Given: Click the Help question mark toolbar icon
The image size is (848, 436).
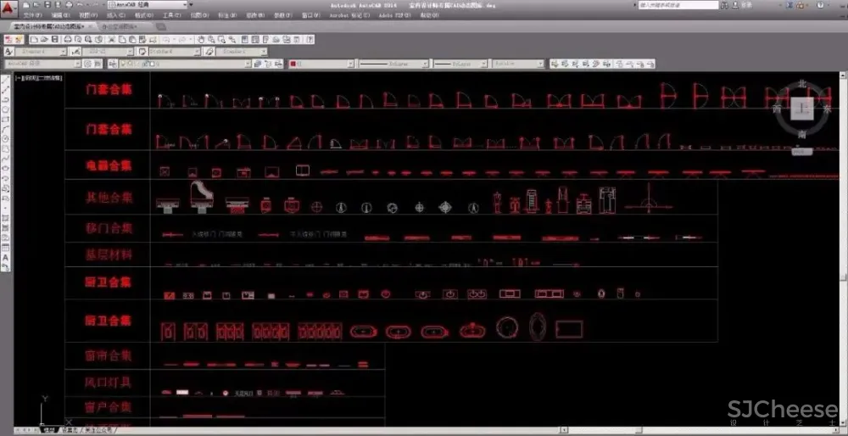Looking at the screenshot, I should click(308, 39).
